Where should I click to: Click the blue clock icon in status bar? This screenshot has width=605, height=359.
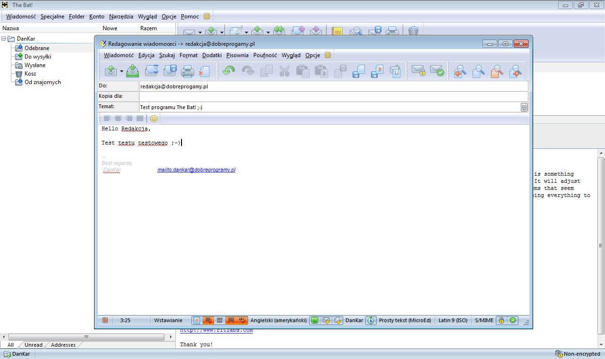371,320
